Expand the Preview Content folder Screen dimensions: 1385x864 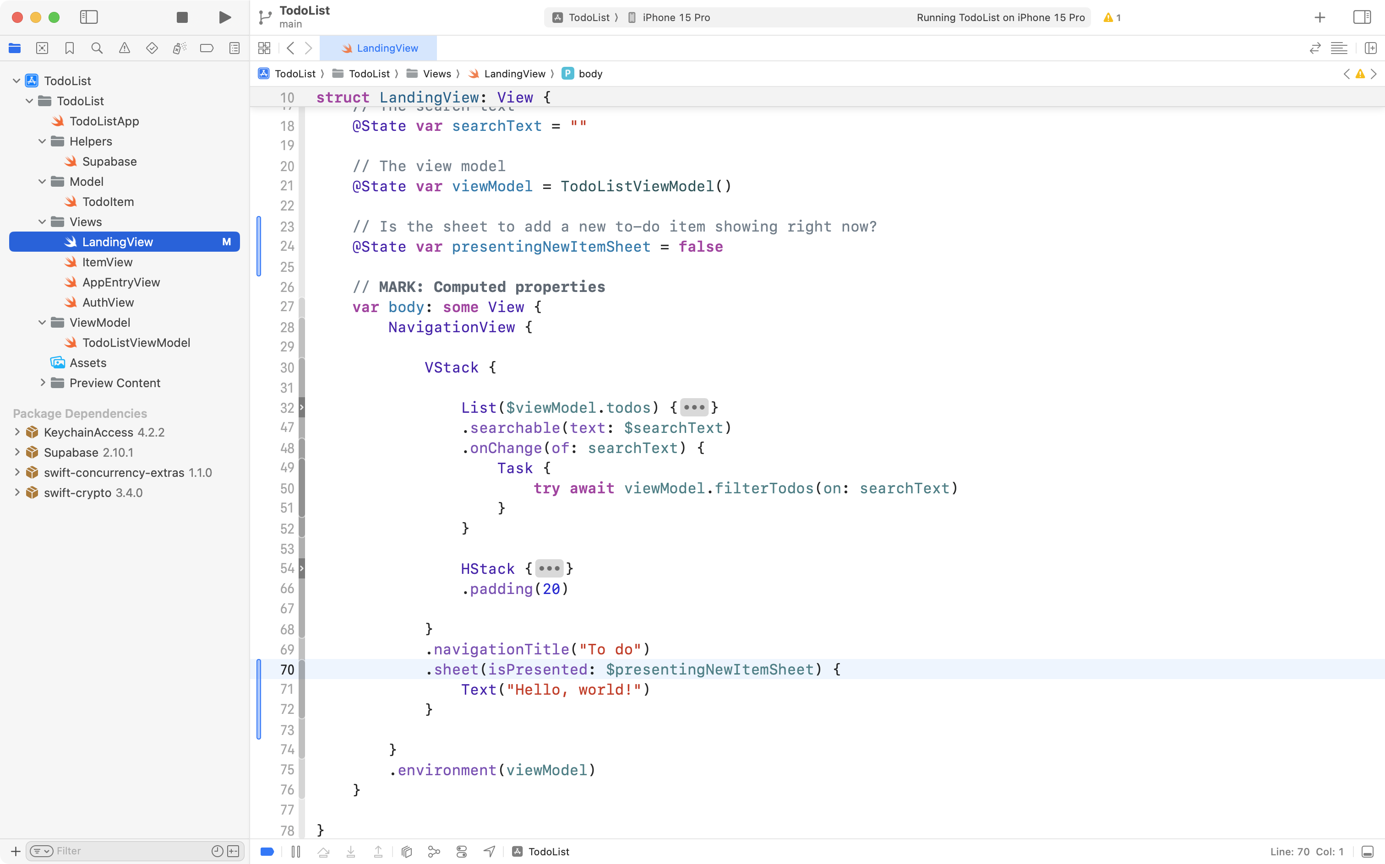[42, 383]
